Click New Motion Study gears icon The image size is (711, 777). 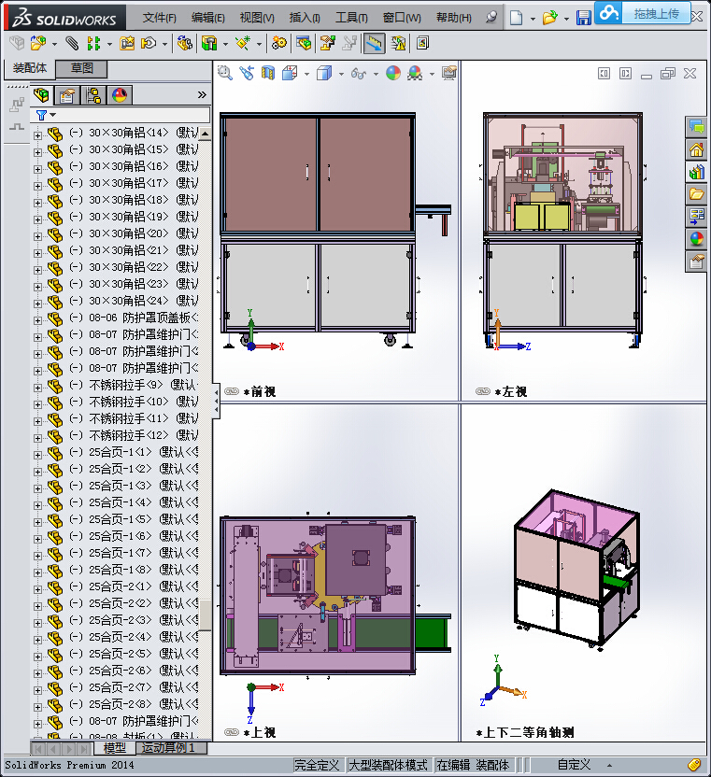coord(278,44)
